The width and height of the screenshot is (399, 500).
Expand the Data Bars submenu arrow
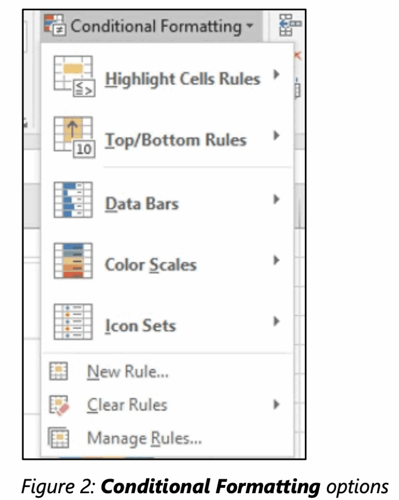[x=277, y=199]
